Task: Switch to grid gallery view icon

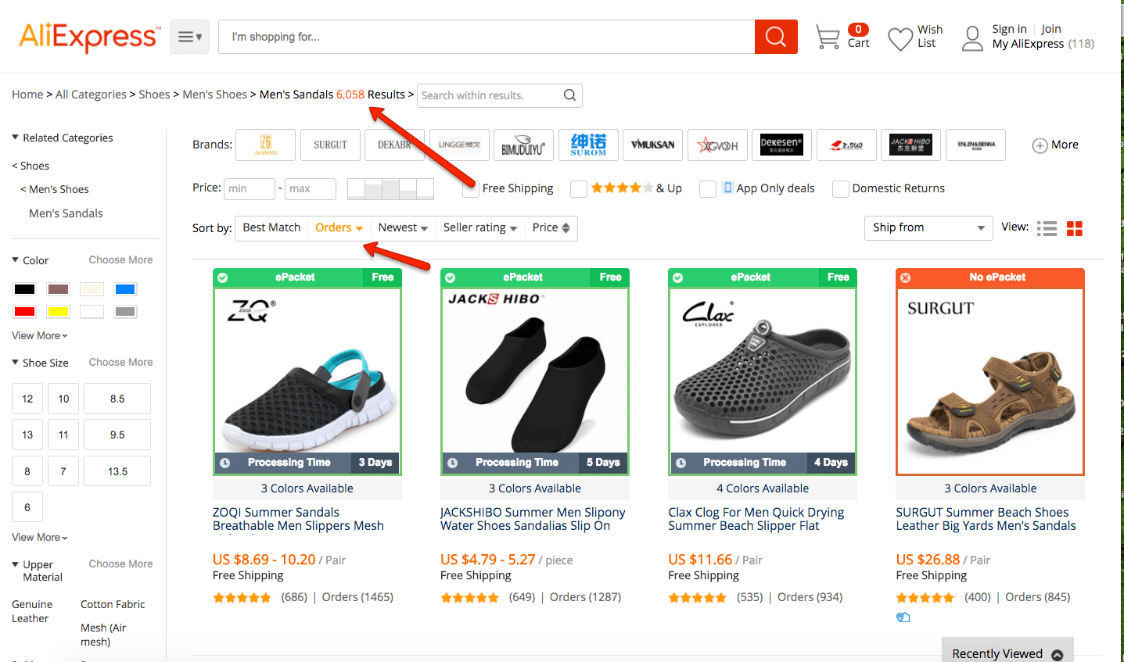Action: tap(1075, 228)
